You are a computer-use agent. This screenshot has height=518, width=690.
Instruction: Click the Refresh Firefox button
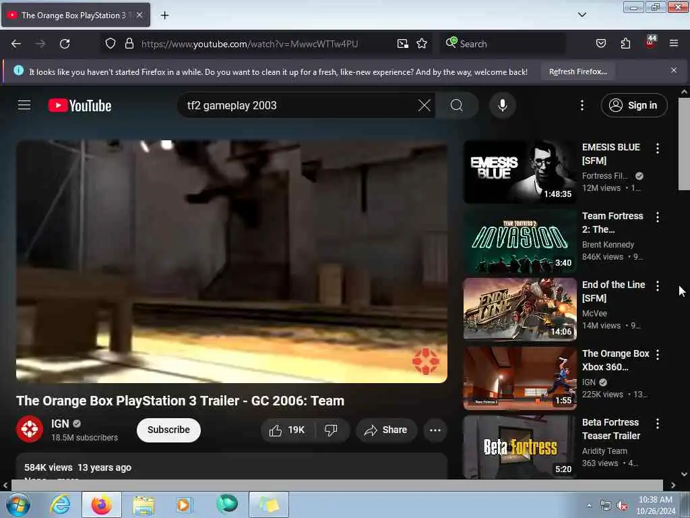click(x=577, y=71)
